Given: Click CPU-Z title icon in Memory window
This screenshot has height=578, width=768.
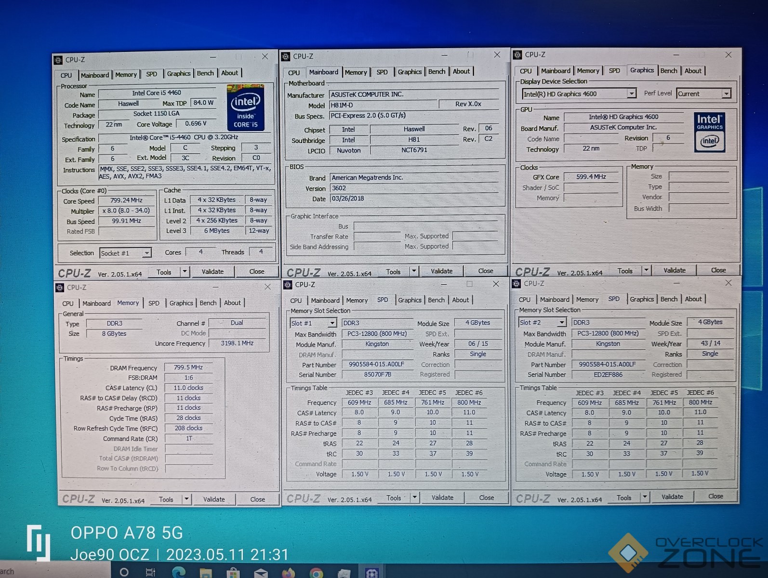Looking at the screenshot, I should click(60, 288).
